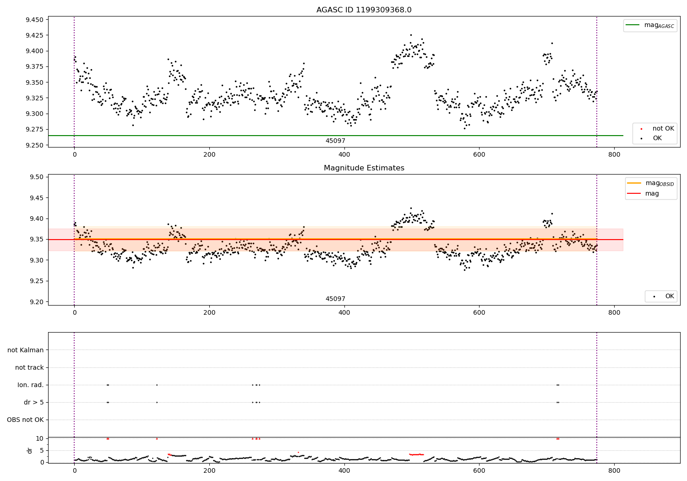Select the '9.40' tick on Magnitude Estimates axis

(36, 219)
